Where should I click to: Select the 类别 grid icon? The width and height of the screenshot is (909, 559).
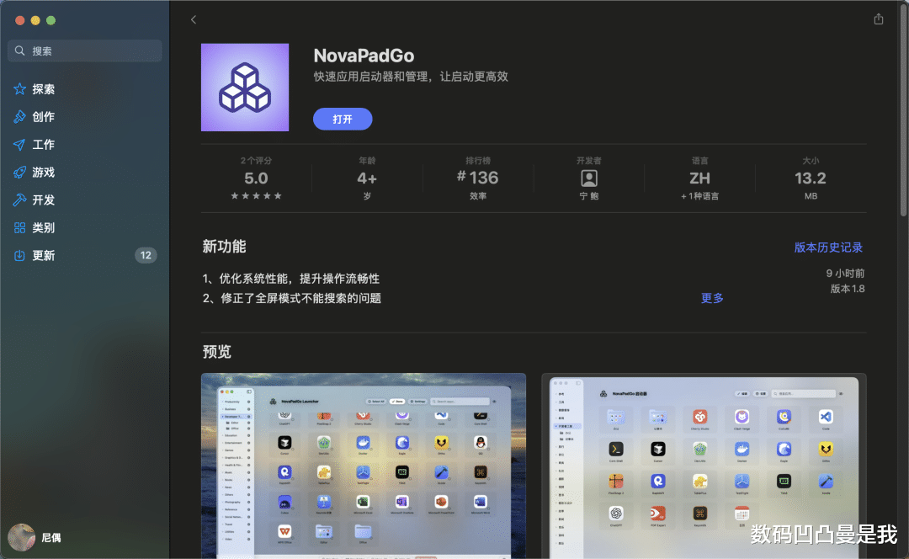[x=19, y=228]
